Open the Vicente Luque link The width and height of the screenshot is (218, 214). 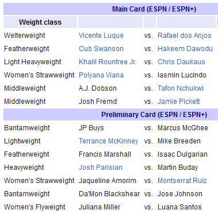(x=101, y=36)
